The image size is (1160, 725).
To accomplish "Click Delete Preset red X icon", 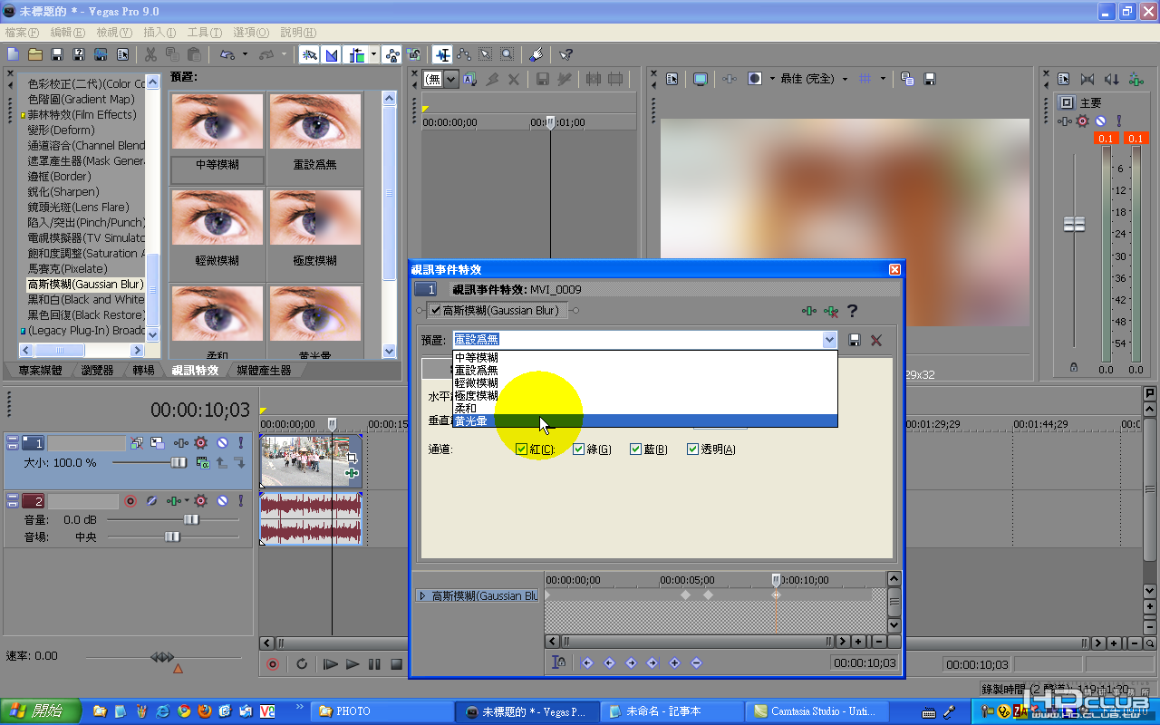I will pos(876,340).
